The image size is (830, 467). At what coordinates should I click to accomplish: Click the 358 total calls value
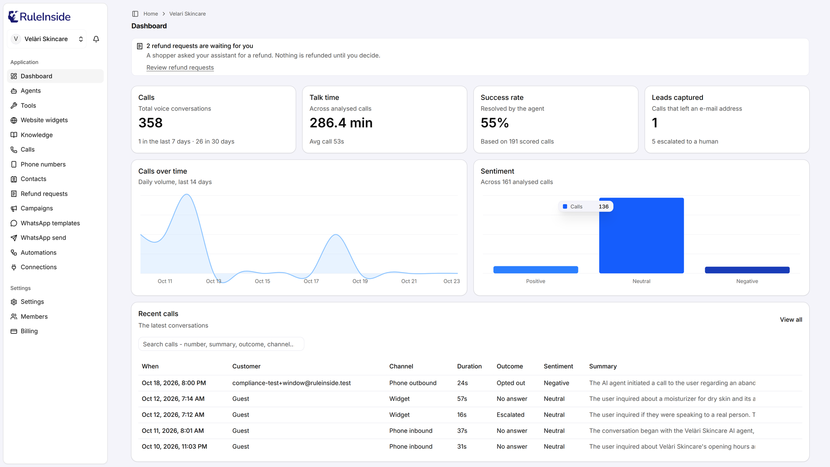coord(150,123)
